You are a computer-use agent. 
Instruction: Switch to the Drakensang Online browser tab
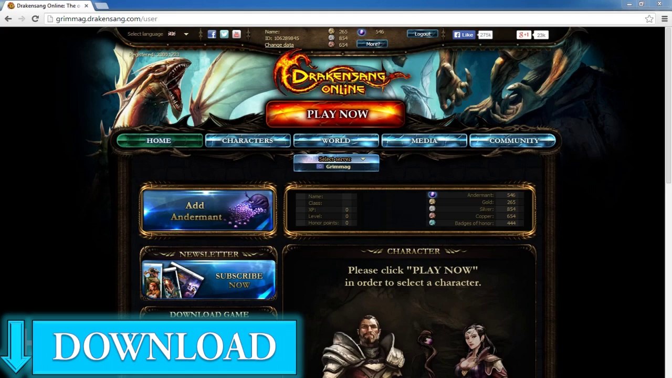pos(47,6)
